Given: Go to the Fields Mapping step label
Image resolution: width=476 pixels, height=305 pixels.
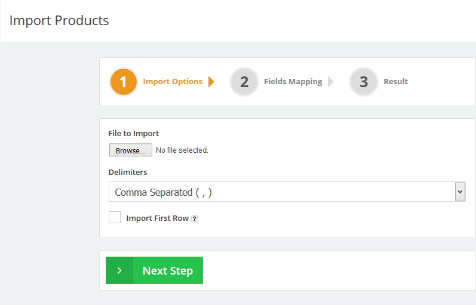Looking at the screenshot, I should (293, 82).
